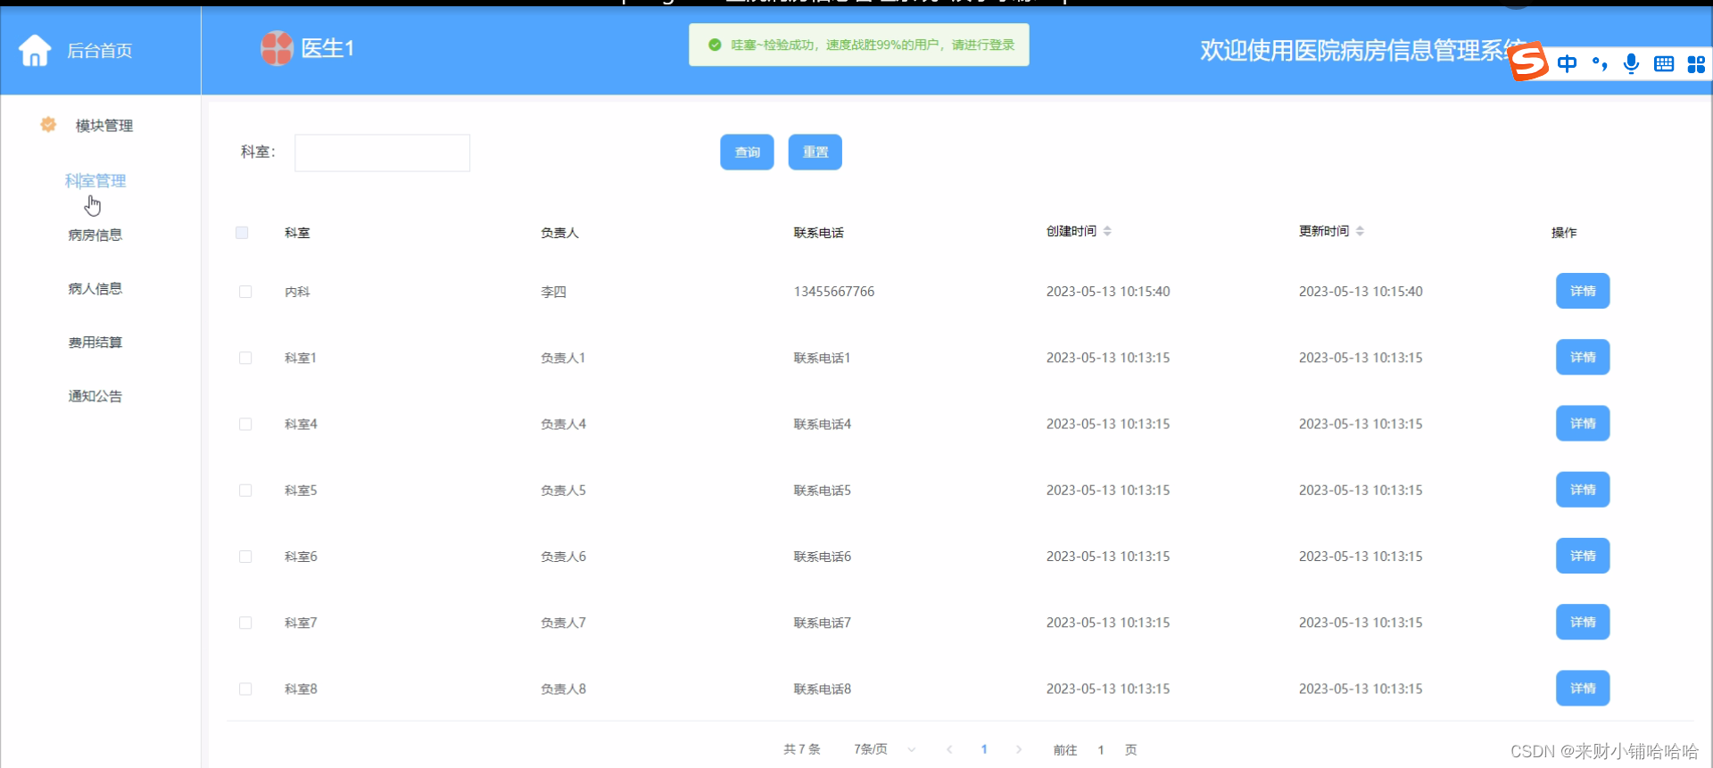The image size is (1713, 768).
Task: Open the Sogou soft keyboard icon
Action: (x=1664, y=63)
